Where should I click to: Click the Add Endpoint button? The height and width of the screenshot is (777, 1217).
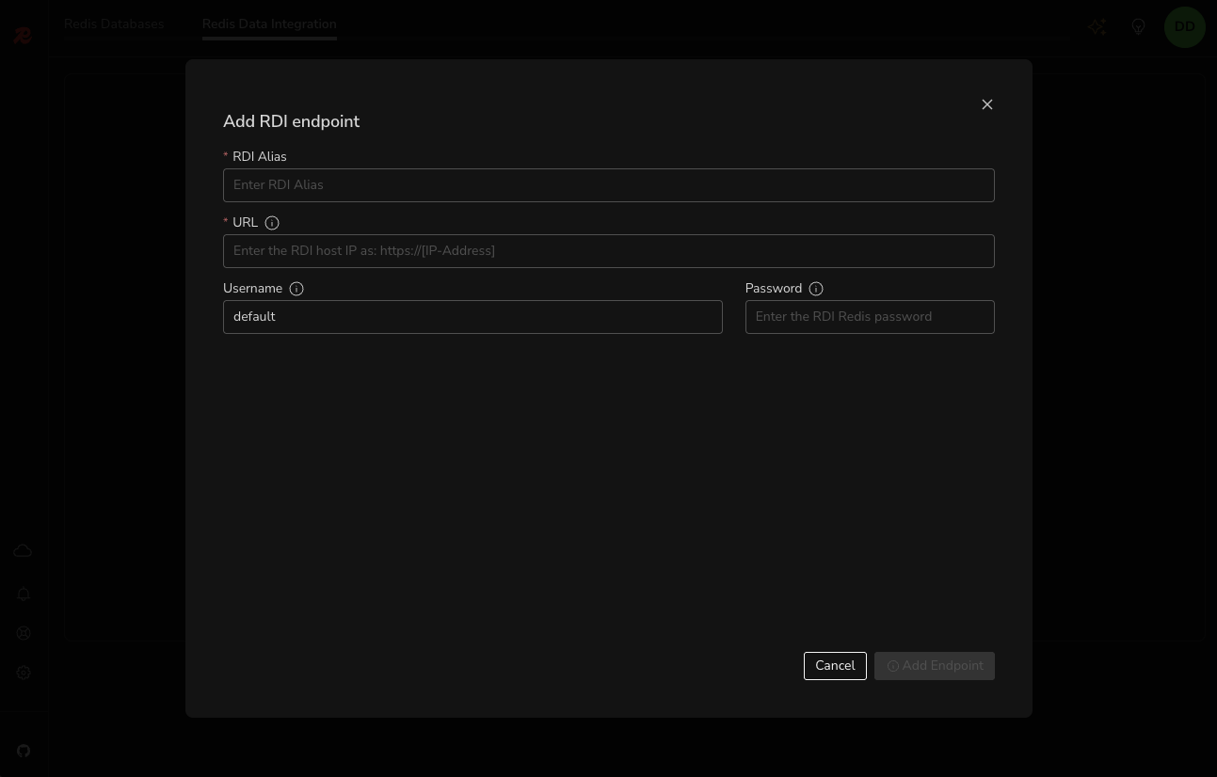click(934, 666)
